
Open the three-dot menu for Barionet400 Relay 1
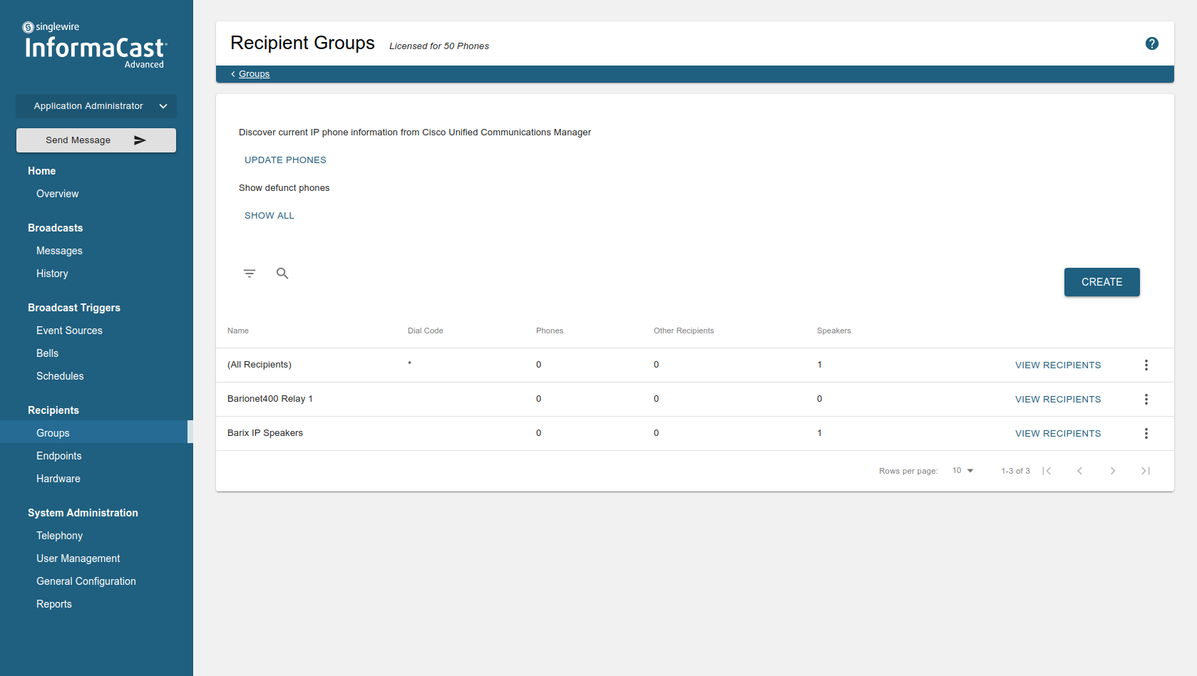click(x=1146, y=399)
